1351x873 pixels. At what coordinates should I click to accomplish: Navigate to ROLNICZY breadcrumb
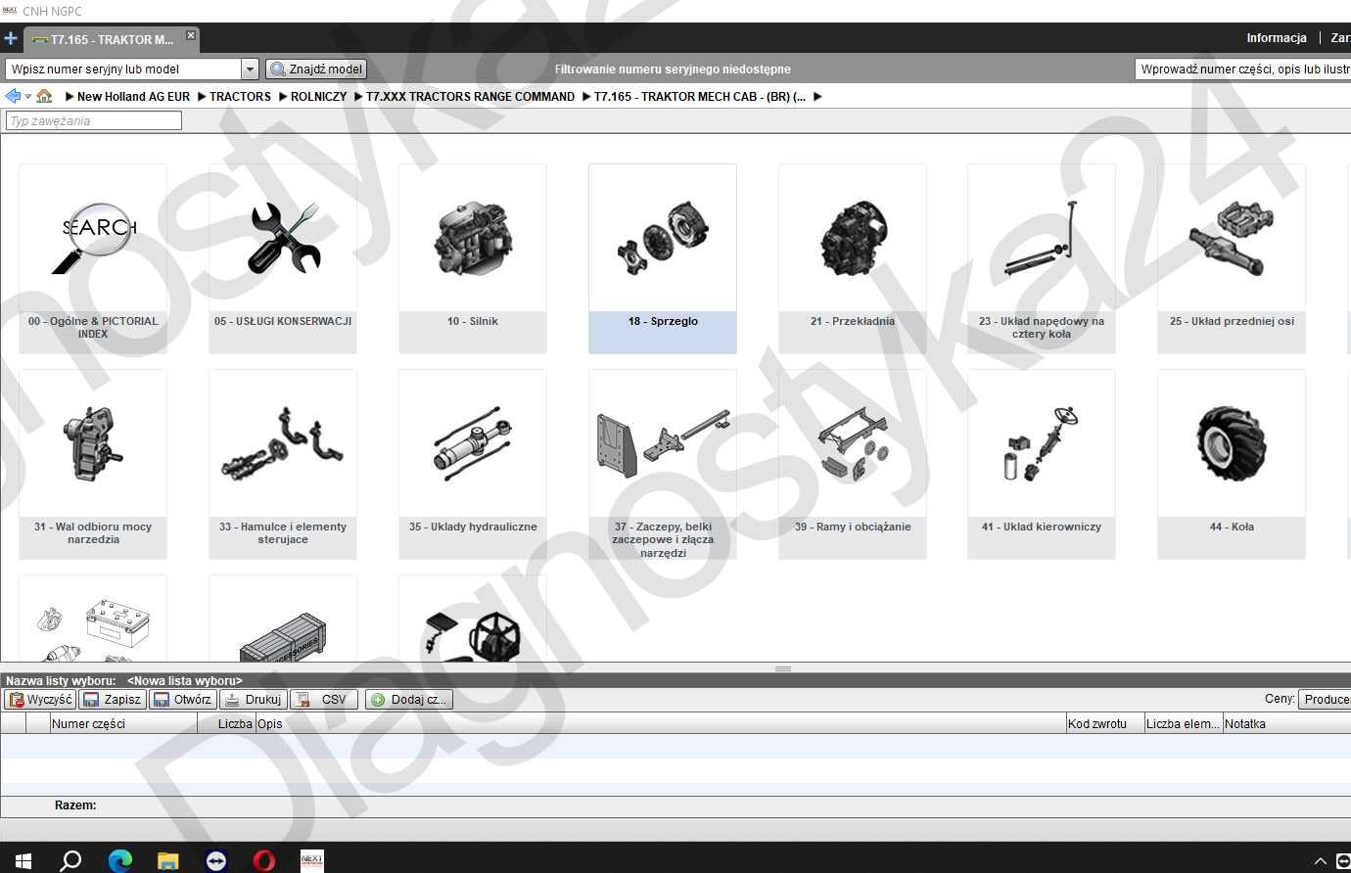coord(318,97)
